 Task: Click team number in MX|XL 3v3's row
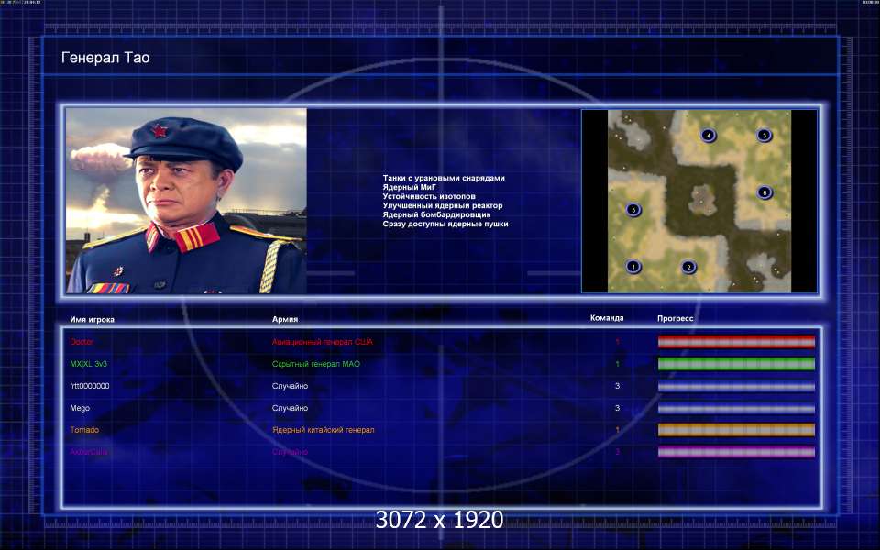pos(617,364)
